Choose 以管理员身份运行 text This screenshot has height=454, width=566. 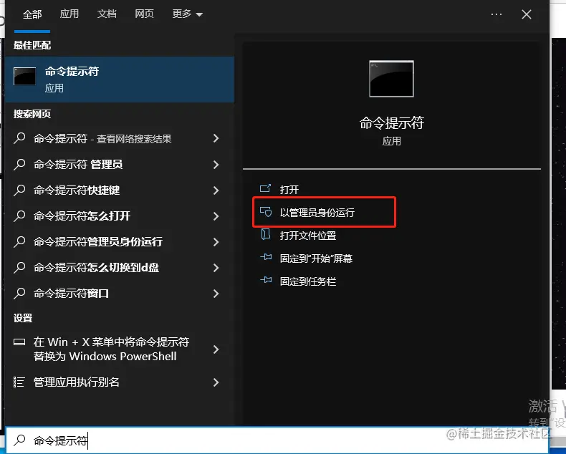tap(317, 213)
